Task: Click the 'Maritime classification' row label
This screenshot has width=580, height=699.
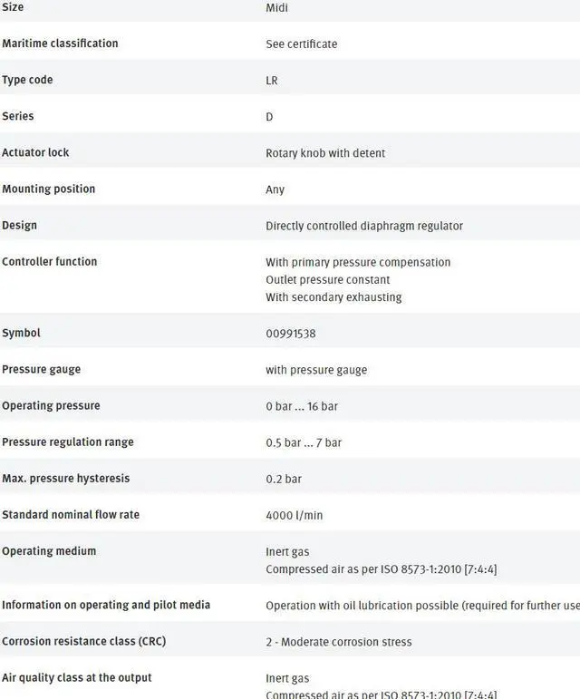Action: click(x=60, y=44)
